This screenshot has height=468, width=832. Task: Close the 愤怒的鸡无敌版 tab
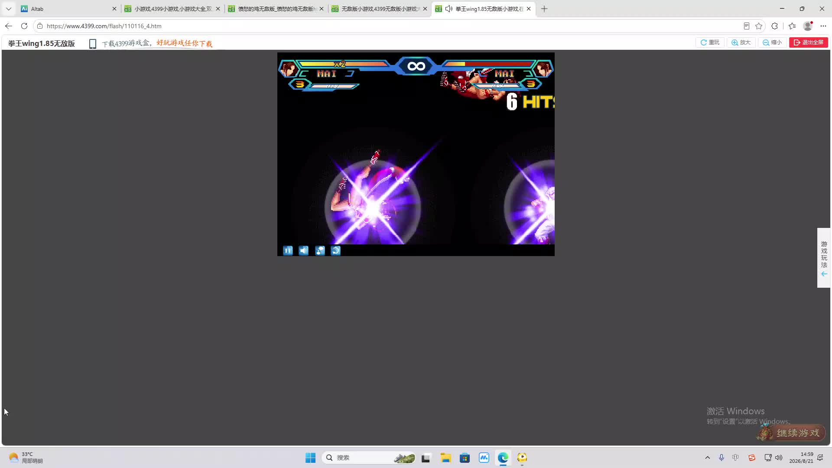(322, 9)
